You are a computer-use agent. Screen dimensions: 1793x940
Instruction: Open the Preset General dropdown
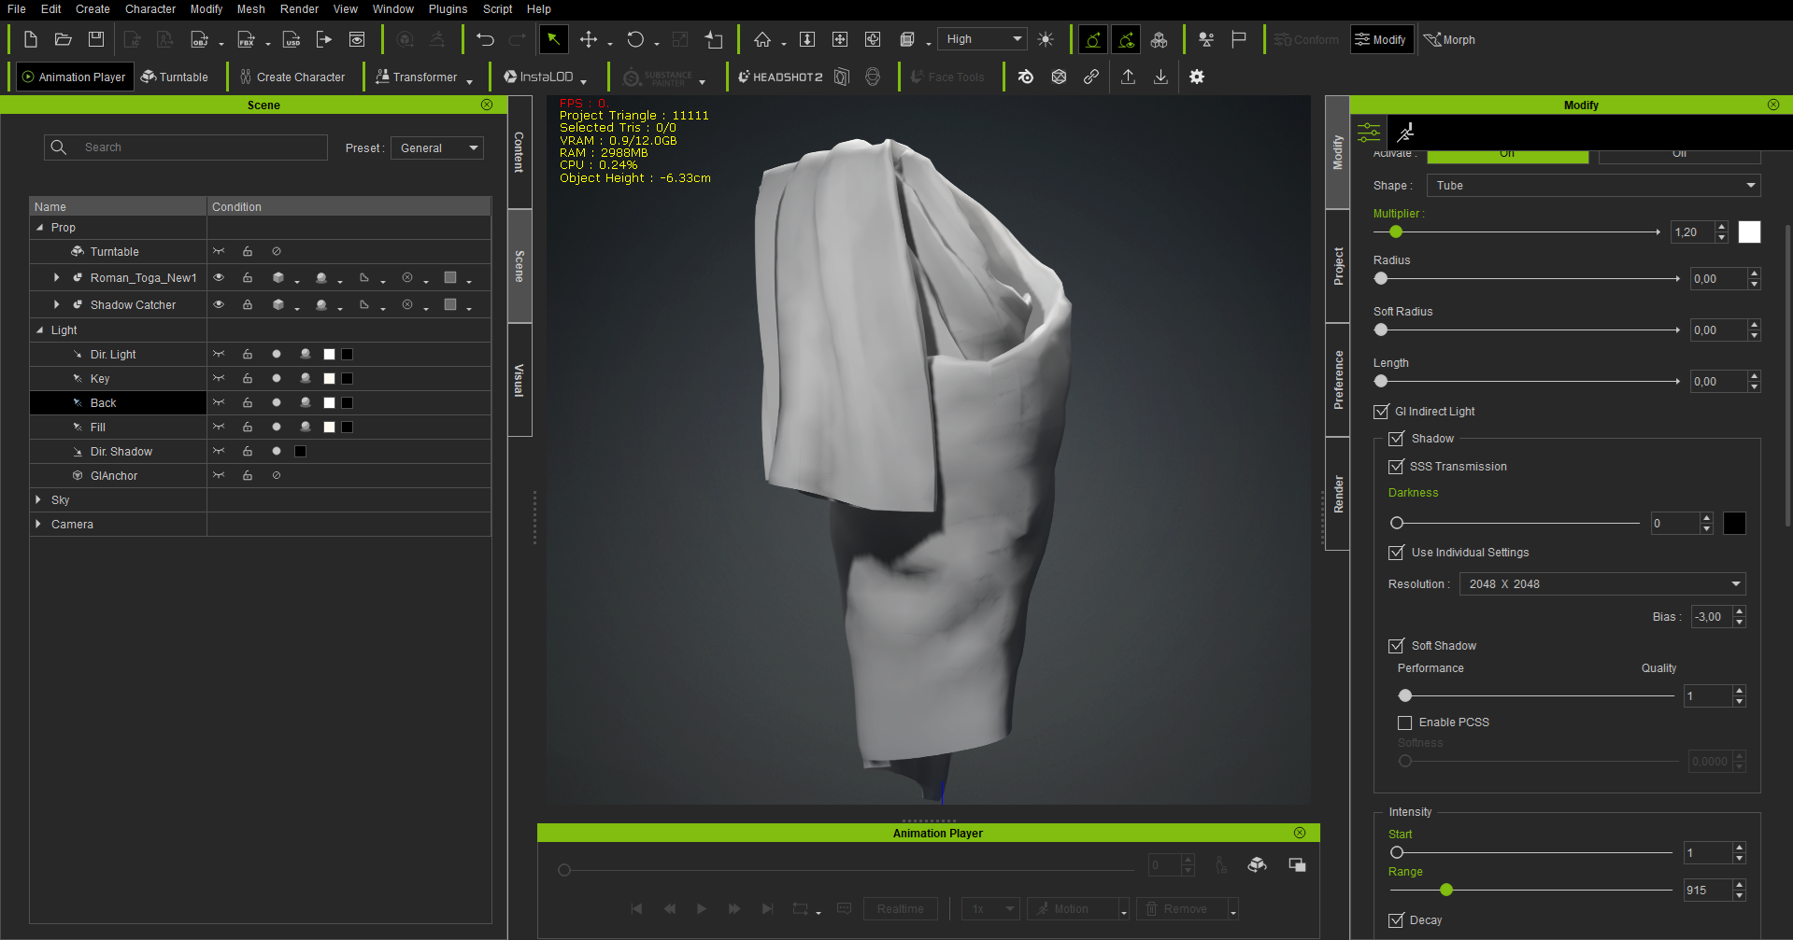pos(437,148)
